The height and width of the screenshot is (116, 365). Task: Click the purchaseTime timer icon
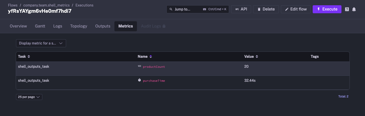click(x=139, y=80)
